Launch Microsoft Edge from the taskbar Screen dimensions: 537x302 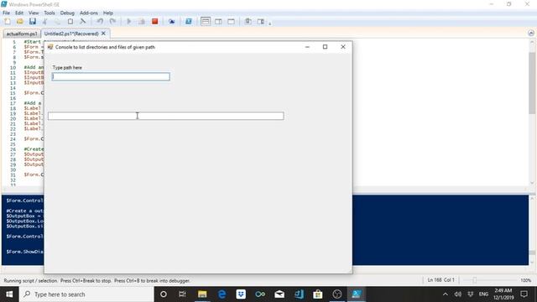(x=222, y=294)
